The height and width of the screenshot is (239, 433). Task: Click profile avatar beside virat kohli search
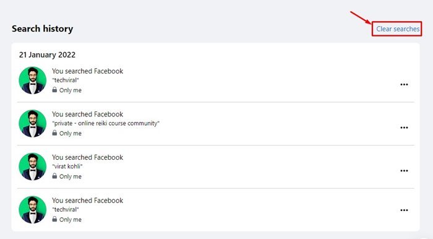(x=33, y=167)
